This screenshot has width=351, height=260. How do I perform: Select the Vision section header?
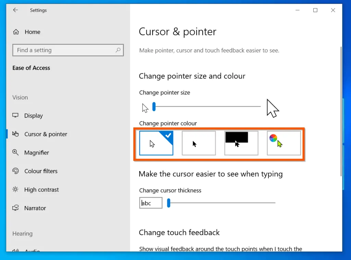tap(20, 97)
